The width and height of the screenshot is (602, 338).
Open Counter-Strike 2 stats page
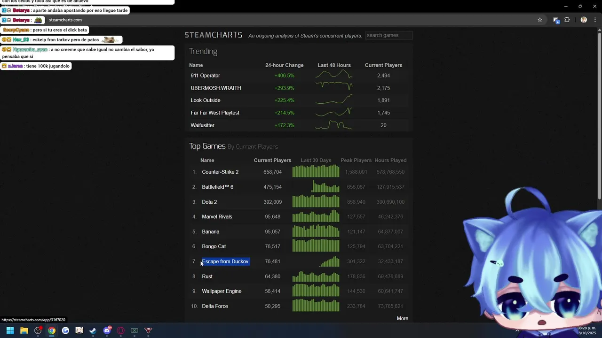point(220,172)
